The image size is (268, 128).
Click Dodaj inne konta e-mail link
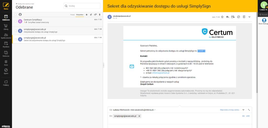coord(25,4)
